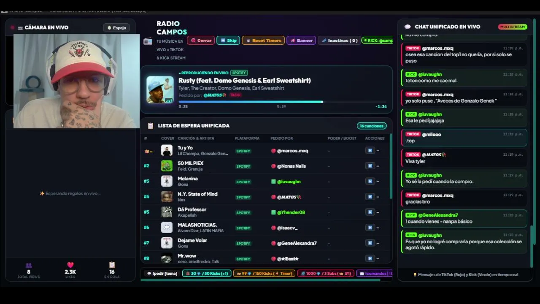Click the 16 canciones badge

(372, 126)
